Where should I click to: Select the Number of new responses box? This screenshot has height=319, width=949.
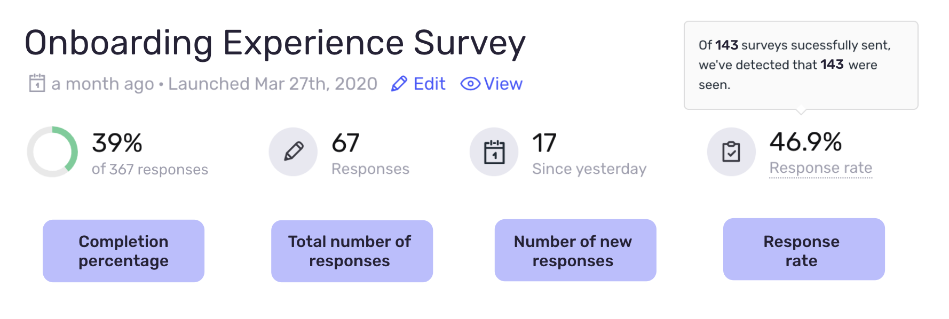pyautogui.click(x=575, y=250)
